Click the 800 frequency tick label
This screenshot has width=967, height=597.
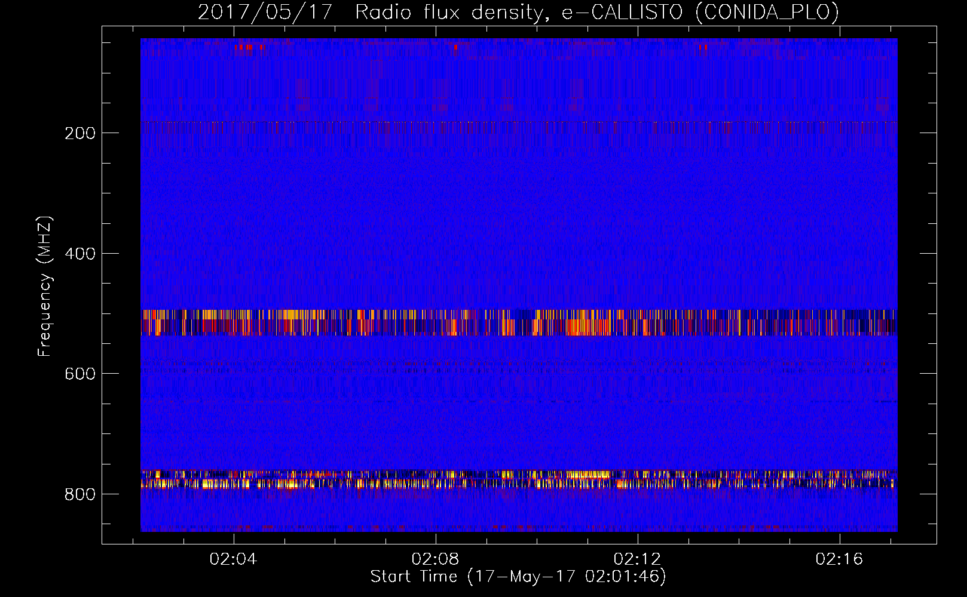[x=80, y=494]
